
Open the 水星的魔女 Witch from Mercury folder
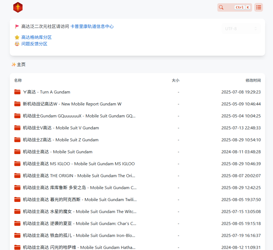click(x=79, y=211)
